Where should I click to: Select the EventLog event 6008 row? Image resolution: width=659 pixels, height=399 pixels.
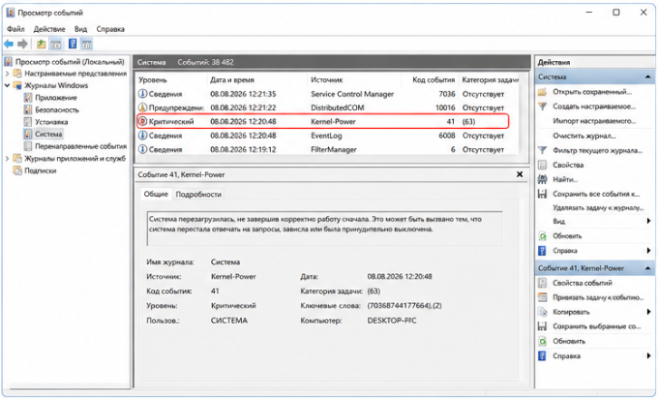click(x=328, y=136)
